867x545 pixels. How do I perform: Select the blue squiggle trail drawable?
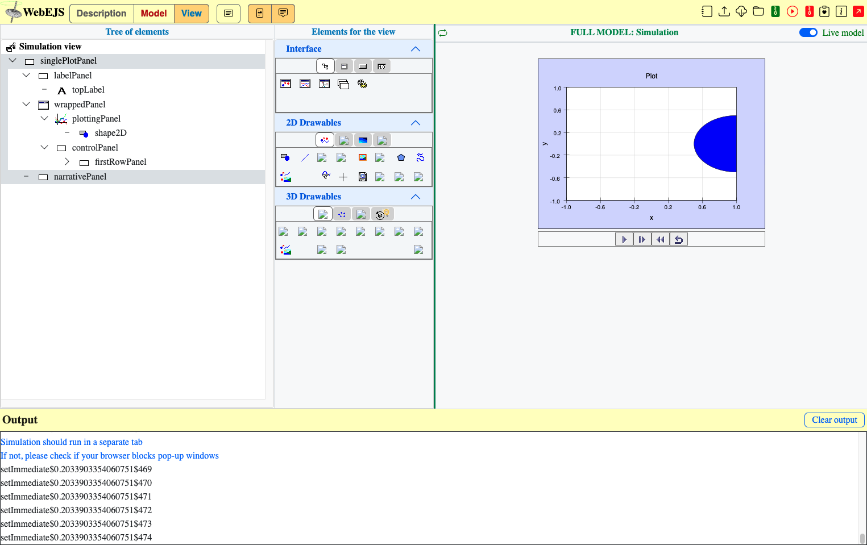tap(420, 157)
